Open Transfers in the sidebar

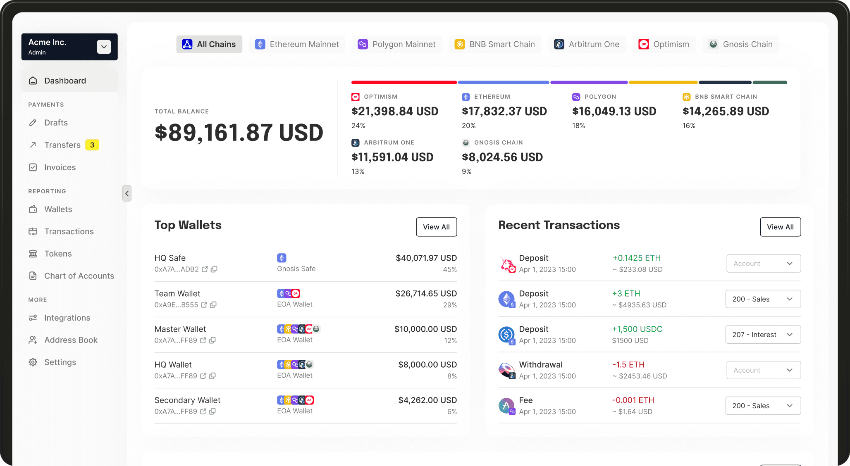(x=62, y=145)
